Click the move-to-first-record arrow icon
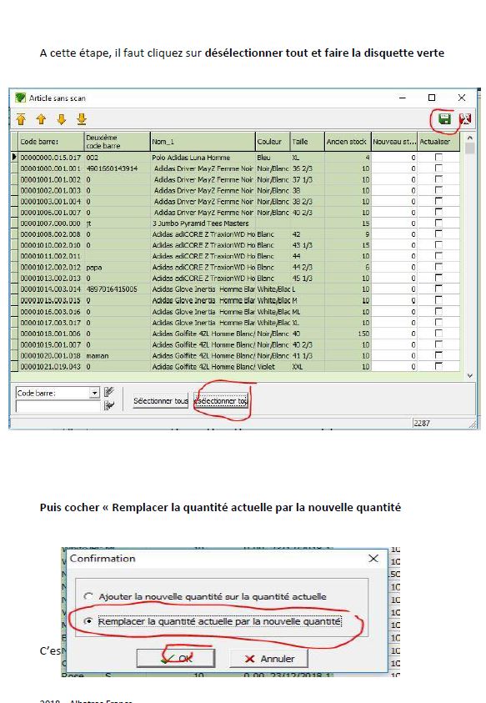The width and height of the screenshot is (486, 703). (21, 119)
